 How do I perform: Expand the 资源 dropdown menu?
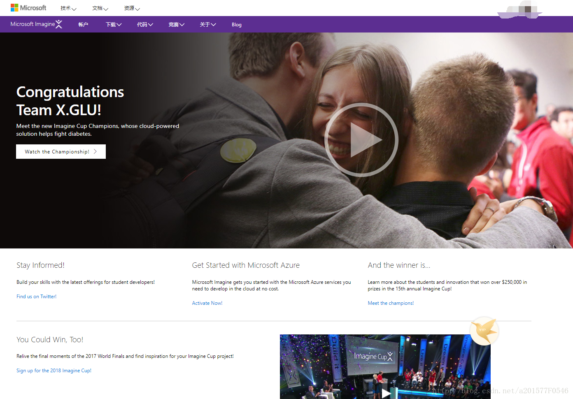click(x=132, y=8)
